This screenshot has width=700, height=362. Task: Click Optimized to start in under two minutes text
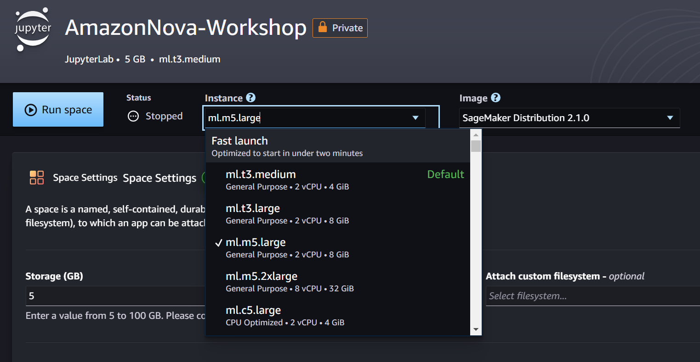point(287,153)
